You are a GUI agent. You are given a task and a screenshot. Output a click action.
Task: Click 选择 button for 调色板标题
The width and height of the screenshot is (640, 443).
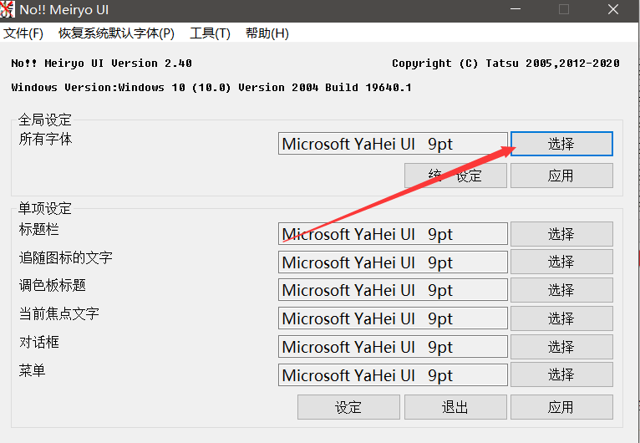[561, 290]
